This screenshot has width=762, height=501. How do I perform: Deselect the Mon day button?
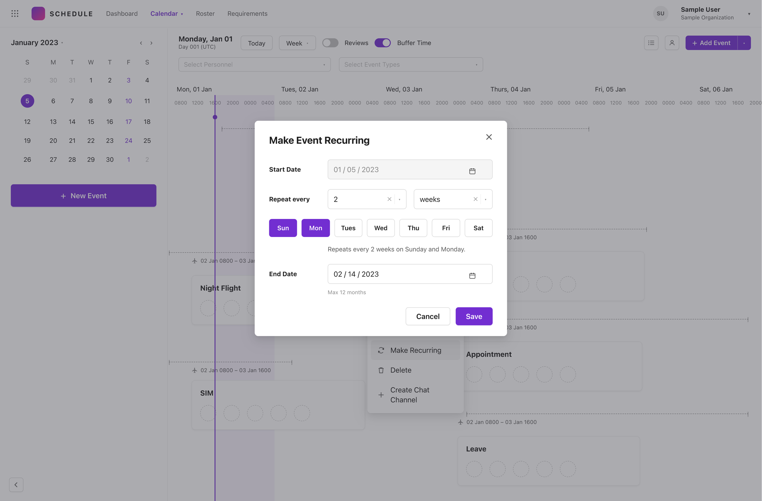click(315, 228)
